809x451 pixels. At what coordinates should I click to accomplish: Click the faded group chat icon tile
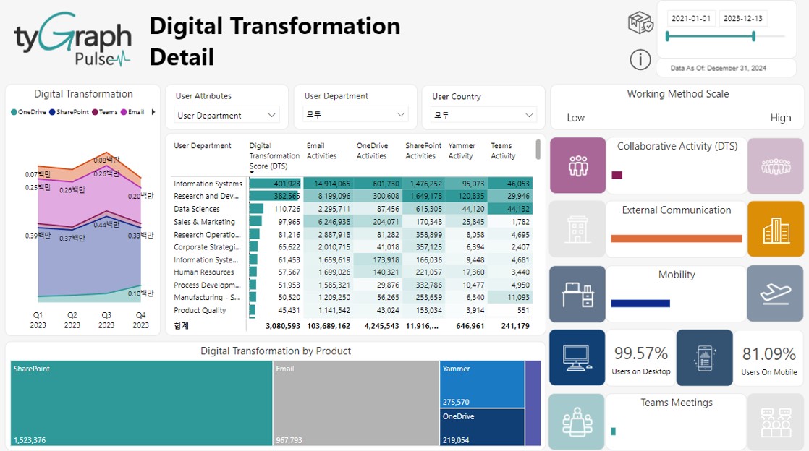(776, 421)
